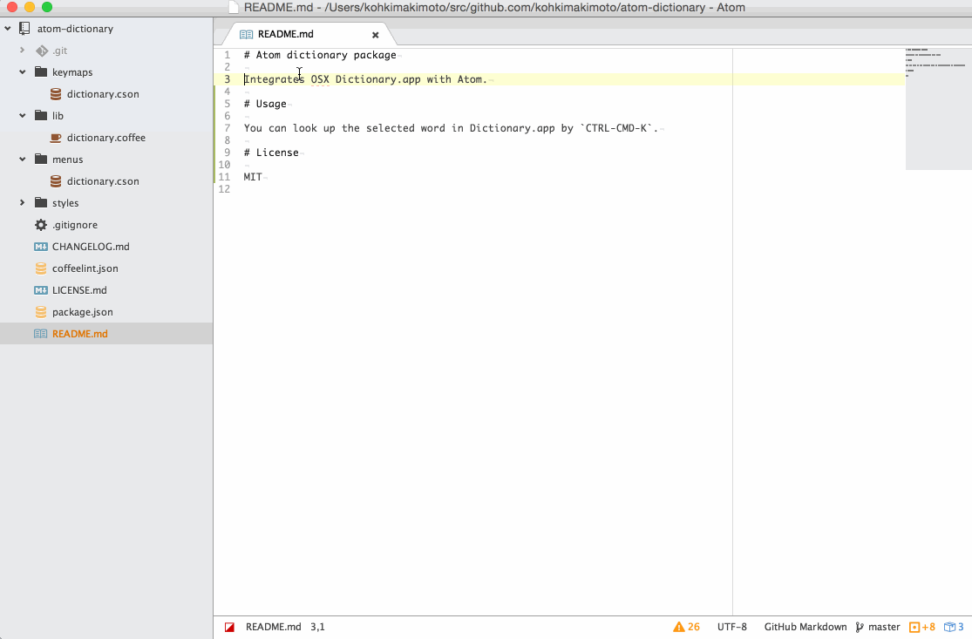This screenshot has height=639, width=972.
Task: Click 'Dictionary.app' text on line 7
Action: click(x=512, y=128)
